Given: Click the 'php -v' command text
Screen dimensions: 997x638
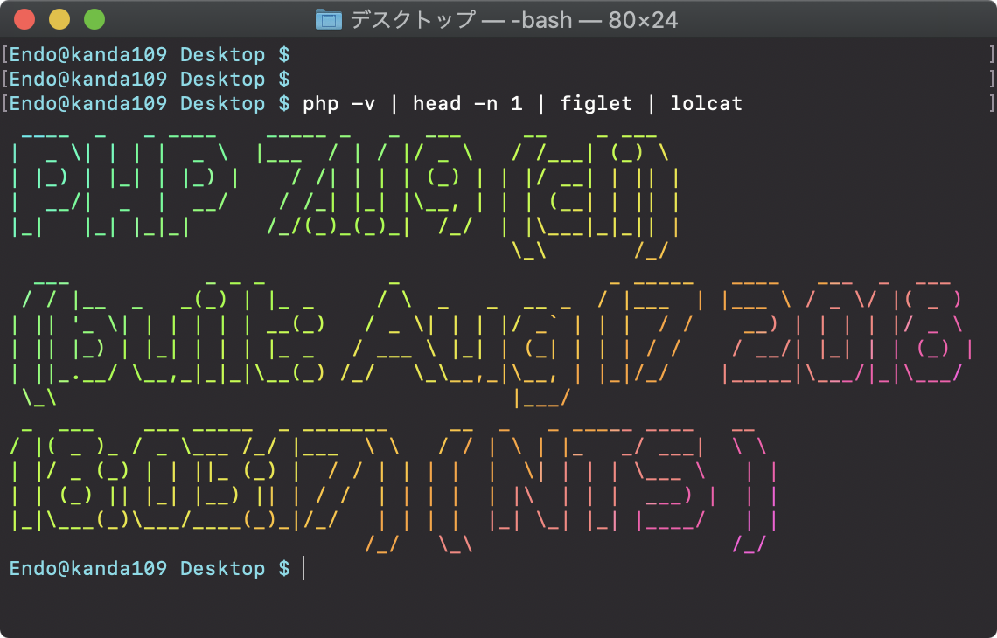Looking at the screenshot, I should click(x=339, y=104).
